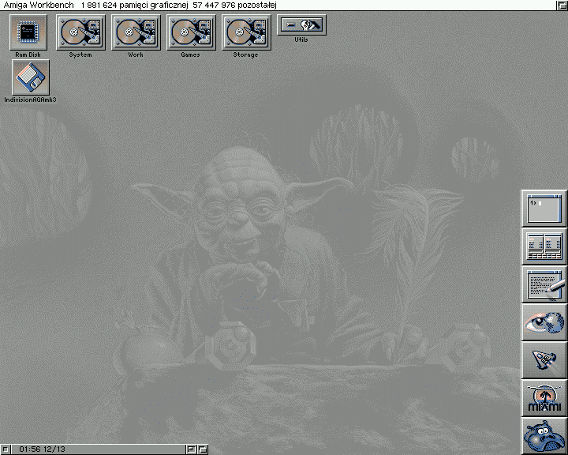
Task: Select the System hard drive icon
Action: [x=80, y=32]
